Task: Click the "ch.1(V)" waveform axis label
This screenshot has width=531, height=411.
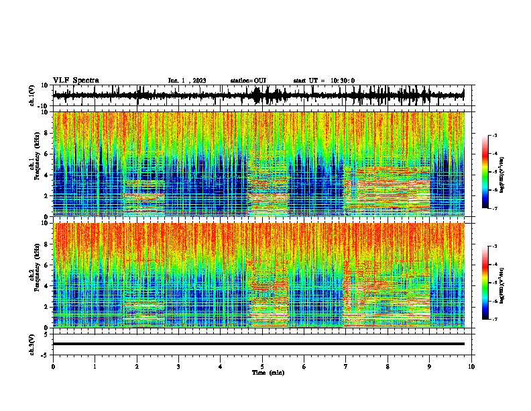Action: tap(32, 95)
